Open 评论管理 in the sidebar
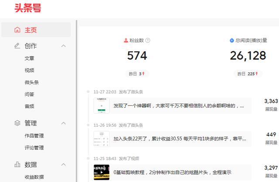This screenshot has height=182, width=279. 34,148
